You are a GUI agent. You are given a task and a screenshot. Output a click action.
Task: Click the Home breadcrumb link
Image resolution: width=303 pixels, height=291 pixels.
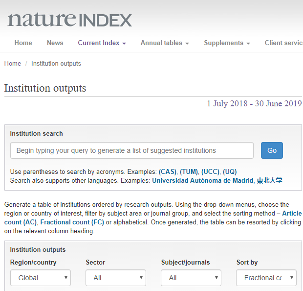click(x=13, y=64)
